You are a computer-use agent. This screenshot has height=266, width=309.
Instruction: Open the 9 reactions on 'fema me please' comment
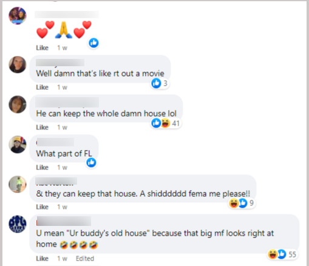pyautogui.click(x=242, y=203)
